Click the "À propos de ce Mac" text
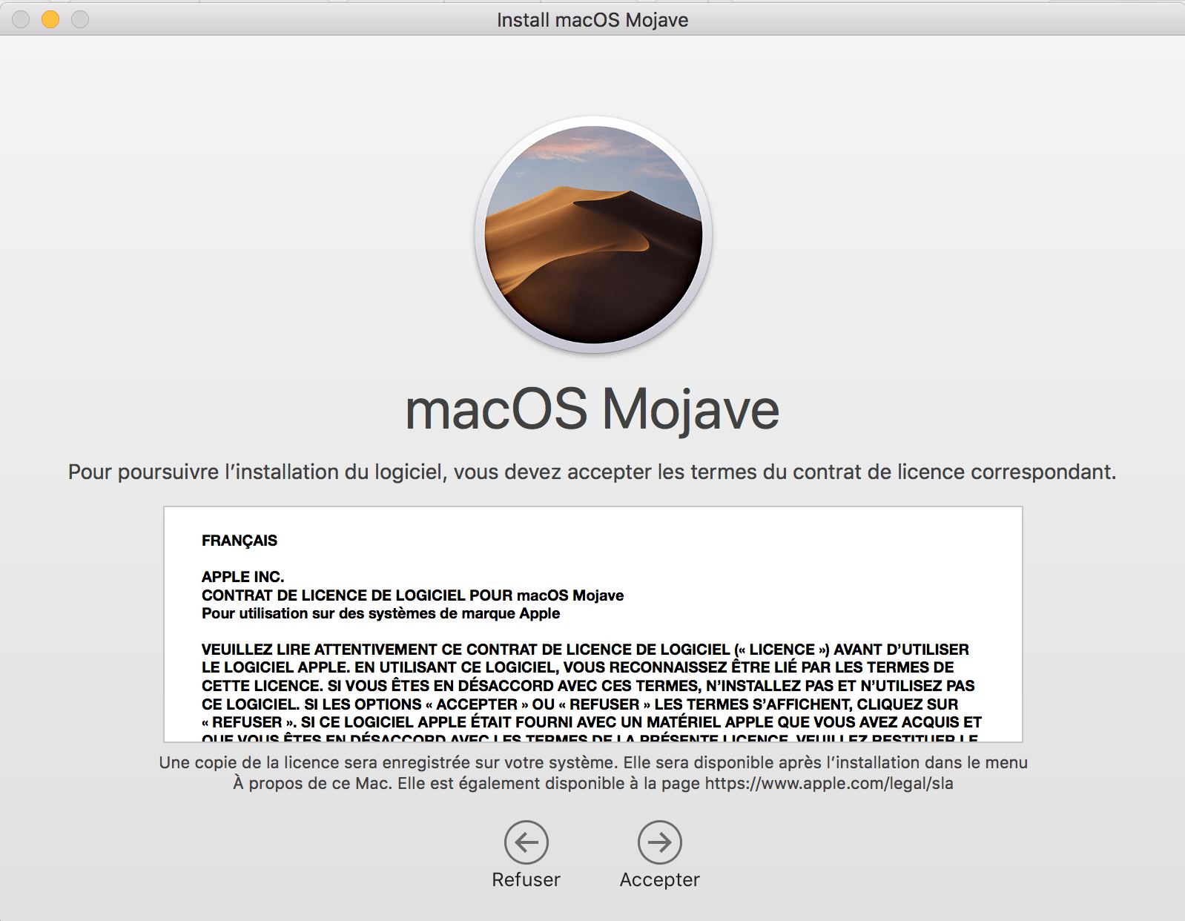 click(x=311, y=783)
